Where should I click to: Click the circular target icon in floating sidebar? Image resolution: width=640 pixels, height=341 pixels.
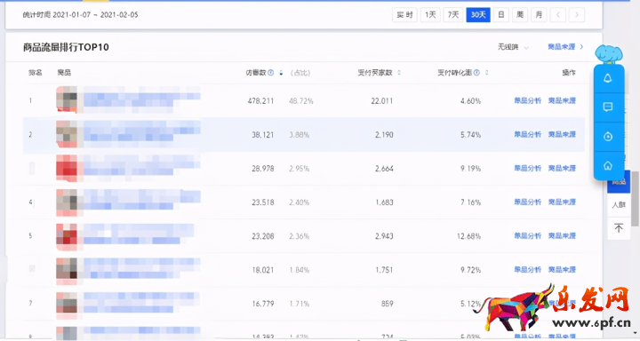click(x=608, y=137)
